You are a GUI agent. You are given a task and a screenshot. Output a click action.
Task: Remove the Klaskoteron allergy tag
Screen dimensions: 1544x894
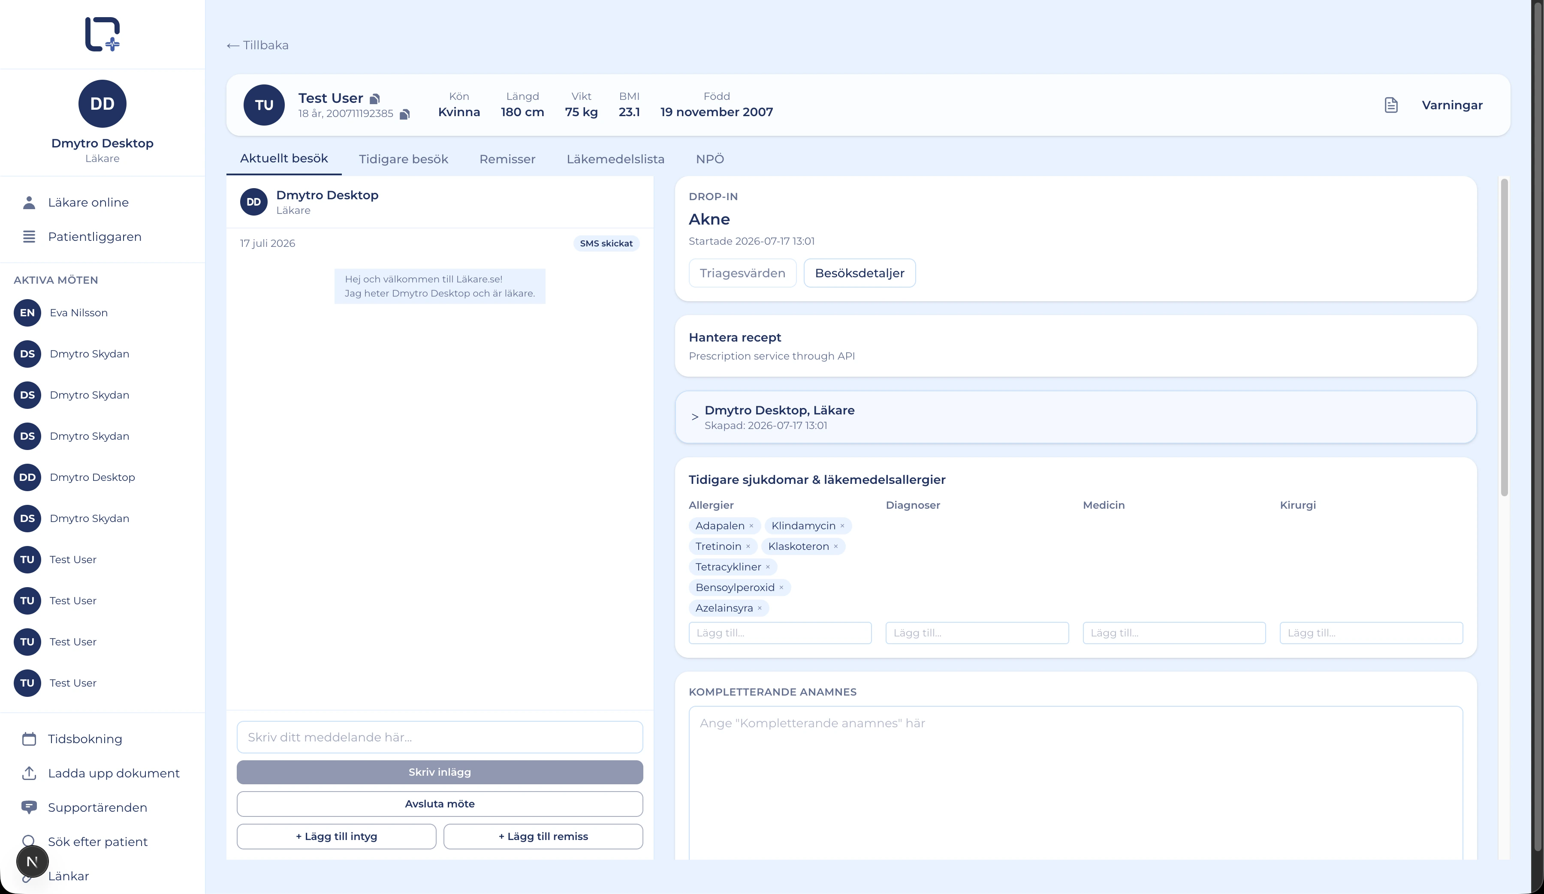tap(836, 547)
